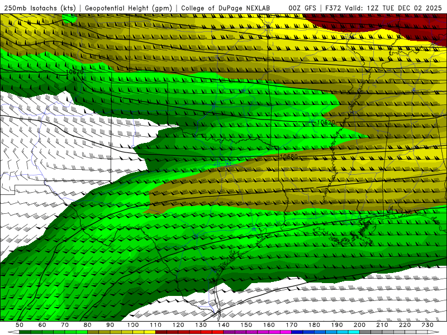
Task: Select the 60 value on the color scale
Action: point(42,325)
